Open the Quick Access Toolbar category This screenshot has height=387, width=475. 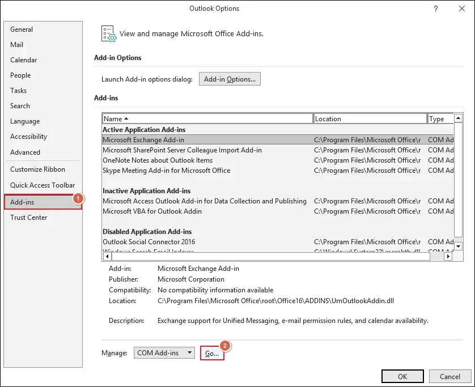coord(43,185)
